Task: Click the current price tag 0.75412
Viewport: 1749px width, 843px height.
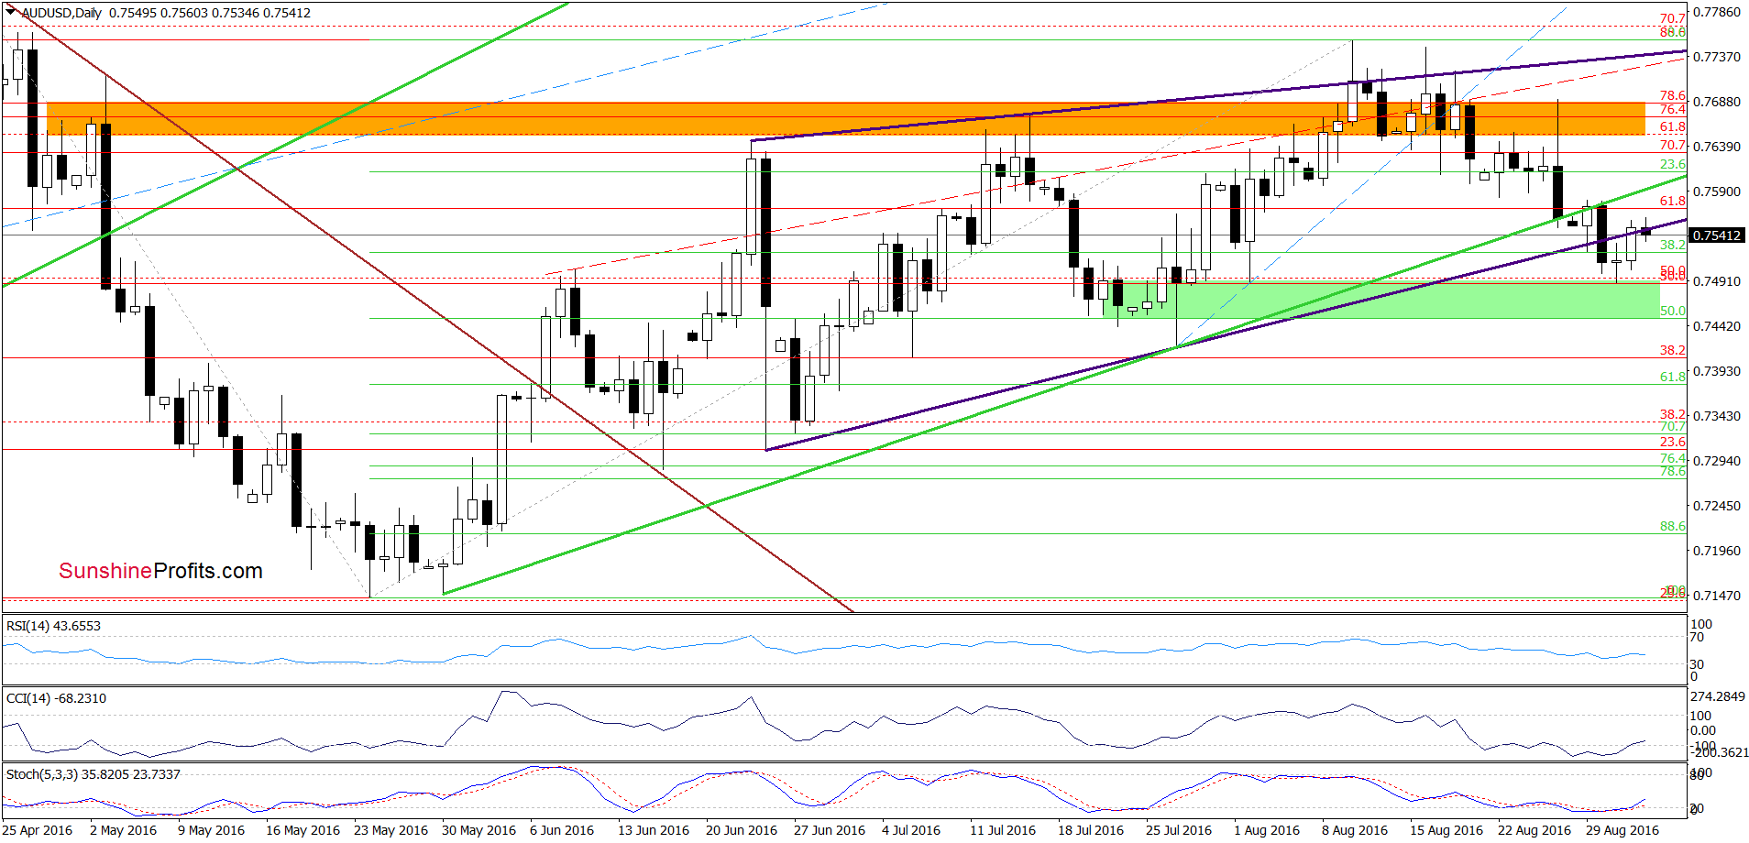Action: pos(1717,235)
